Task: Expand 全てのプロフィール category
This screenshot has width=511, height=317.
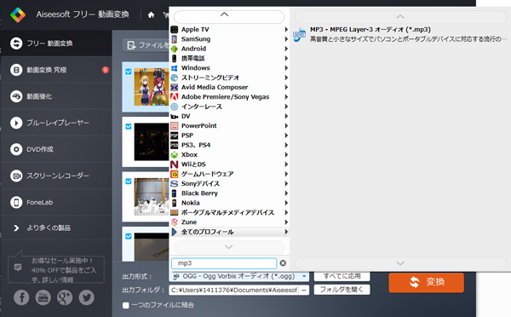Action: pos(229,232)
